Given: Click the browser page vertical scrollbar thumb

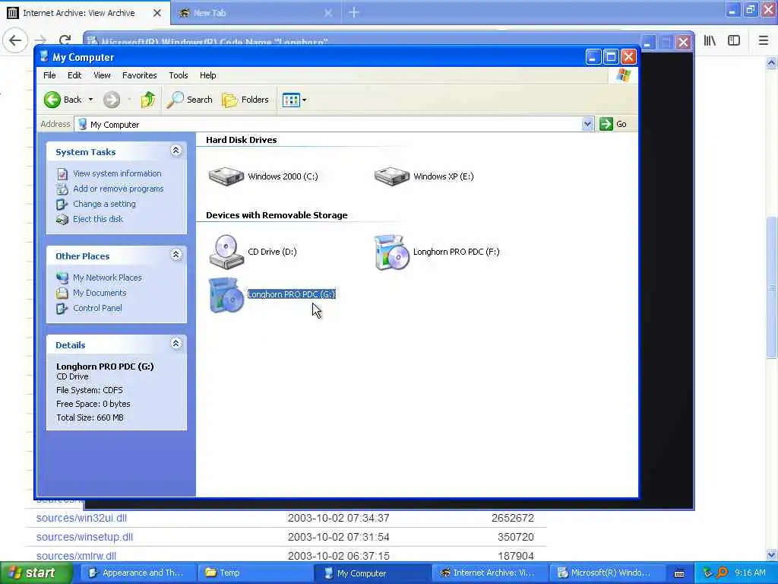Looking at the screenshot, I should pyautogui.click(x=771, y=287).
